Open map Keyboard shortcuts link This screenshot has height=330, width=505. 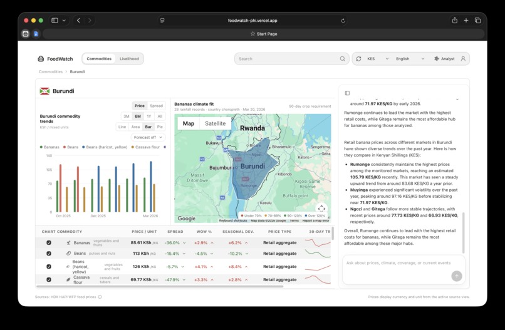(233, 220)
